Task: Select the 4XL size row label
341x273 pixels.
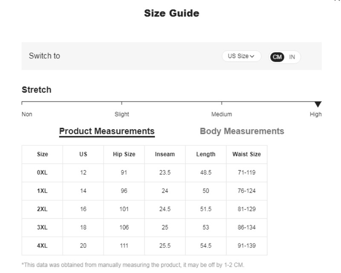Action: click(x=42, y=246)
